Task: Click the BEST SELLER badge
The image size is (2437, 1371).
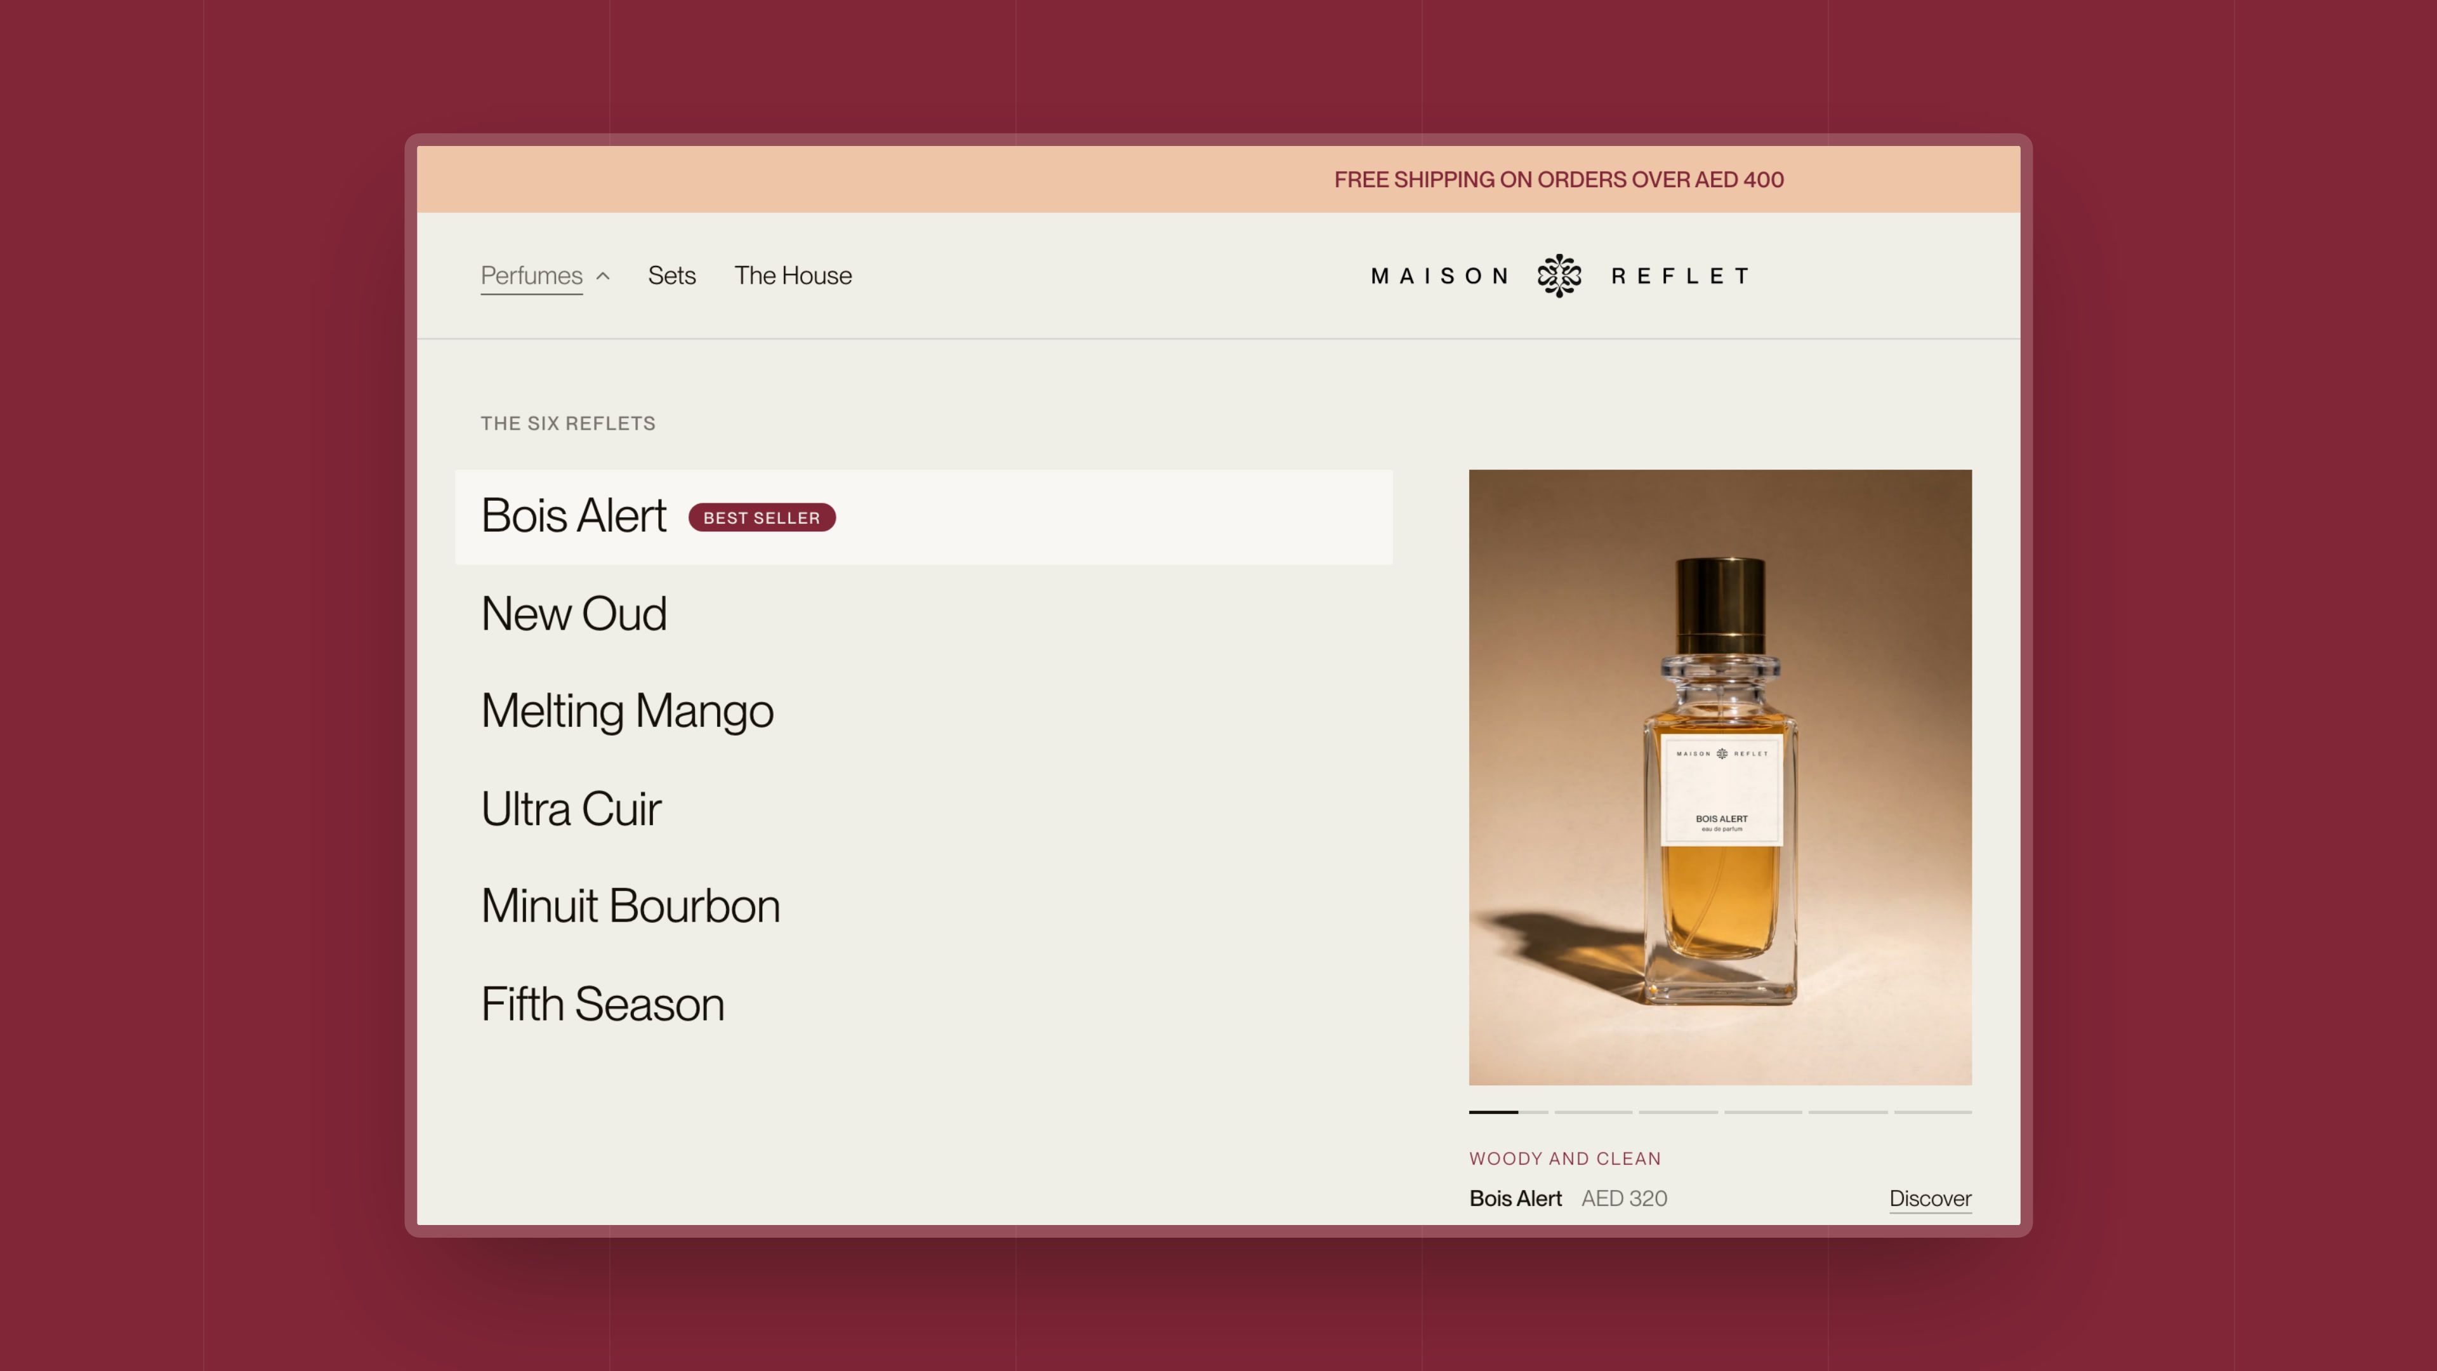Action: click(762, 517)
